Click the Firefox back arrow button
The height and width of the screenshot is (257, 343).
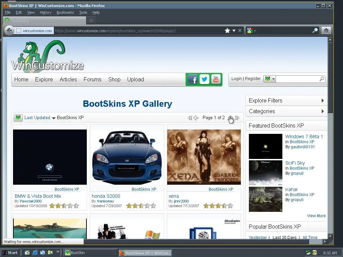[x=9, y=30]
